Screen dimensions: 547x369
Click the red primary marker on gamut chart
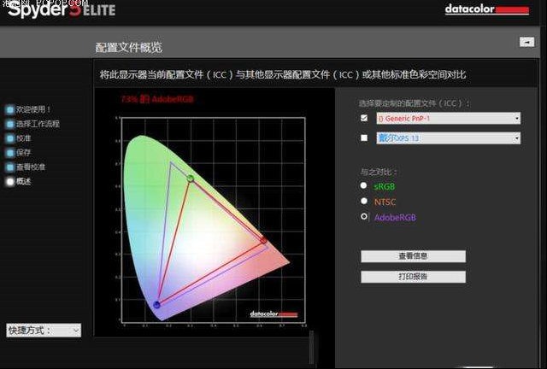pos(263,240)
